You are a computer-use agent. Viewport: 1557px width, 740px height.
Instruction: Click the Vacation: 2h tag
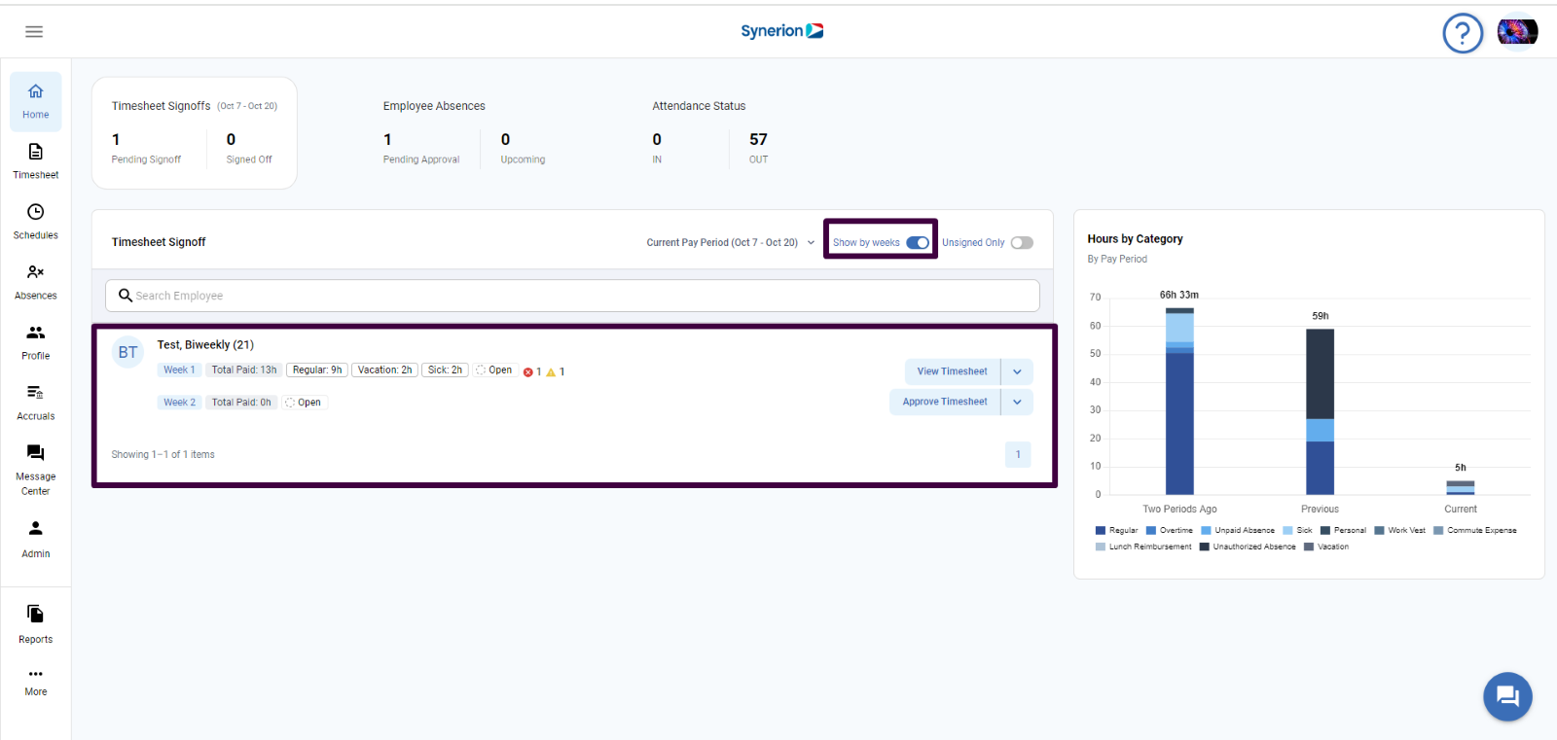click(x=384, y=370)
